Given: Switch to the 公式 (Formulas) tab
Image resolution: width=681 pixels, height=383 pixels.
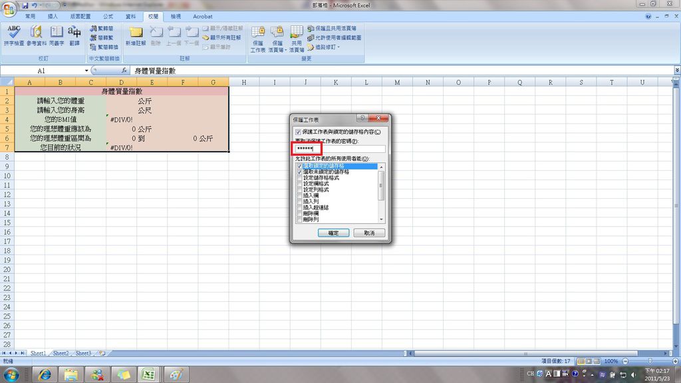Looking at the screenshot, I should click(x=108, y=17).
